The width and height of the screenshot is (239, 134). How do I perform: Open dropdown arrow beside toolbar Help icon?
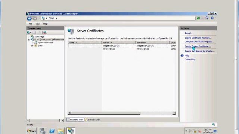tap(215, 18)
